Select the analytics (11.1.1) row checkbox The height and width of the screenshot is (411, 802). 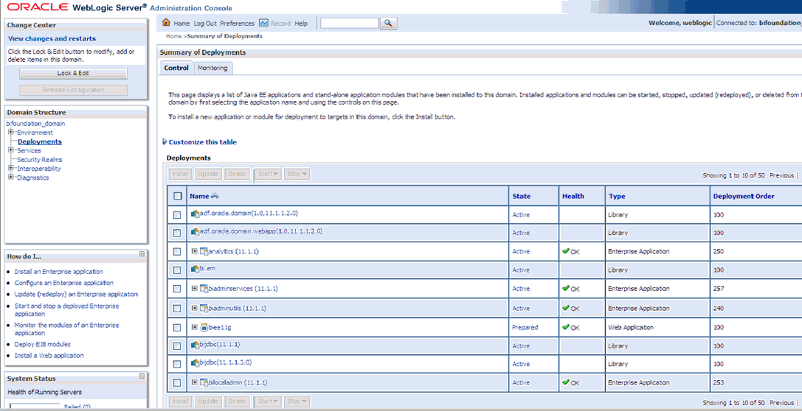(x=177, y=252)
